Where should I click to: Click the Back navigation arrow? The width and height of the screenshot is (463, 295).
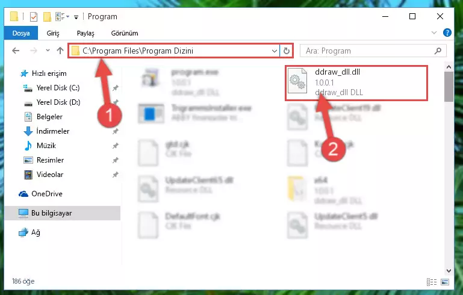pyautogui.click(x=16, y=51)
